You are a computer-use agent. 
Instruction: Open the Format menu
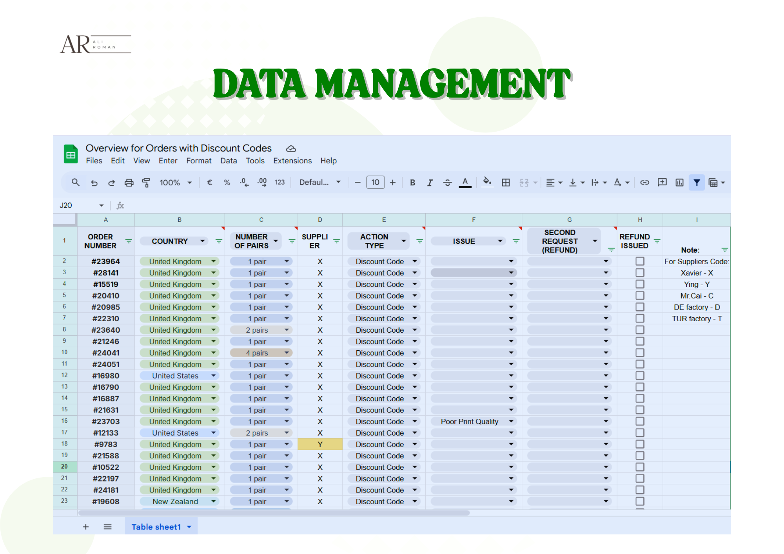coord(199,161)
